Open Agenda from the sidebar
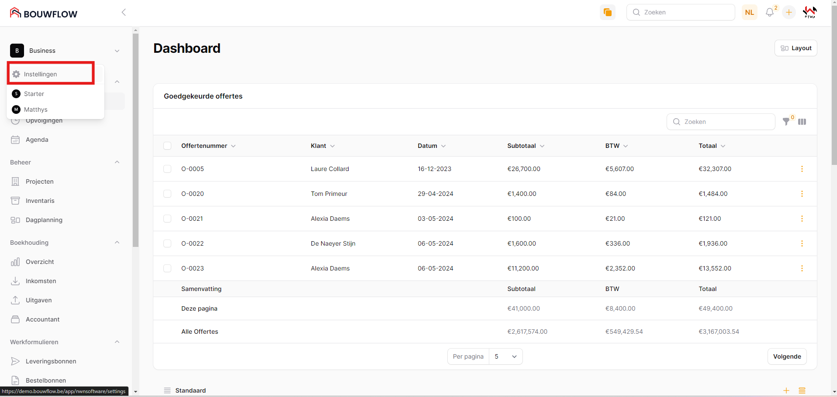The height and width of the screenshot is (397, 837). [37, 140]
